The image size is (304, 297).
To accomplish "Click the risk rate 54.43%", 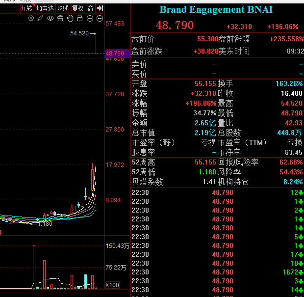I will click(x=291, y=172).
